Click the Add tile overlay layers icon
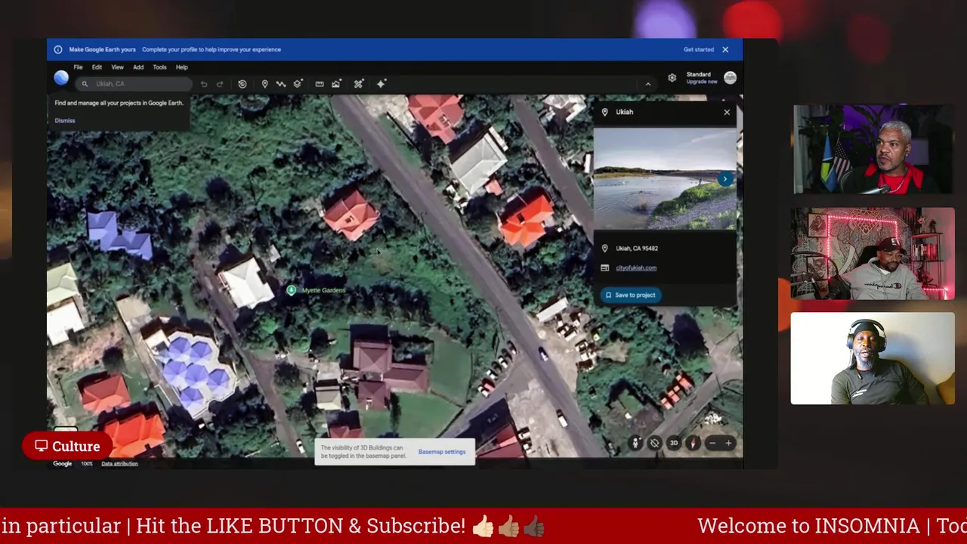The image size is (967, 544). (298, 84)
